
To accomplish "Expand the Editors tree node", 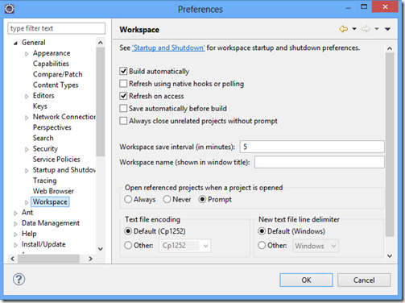I will (27, 96).
